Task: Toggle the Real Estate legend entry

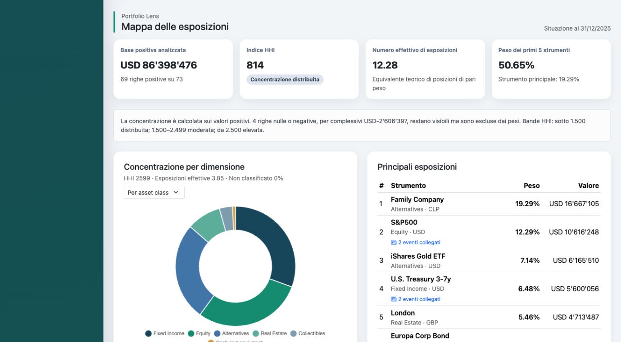Action: [x=270, y=333]
